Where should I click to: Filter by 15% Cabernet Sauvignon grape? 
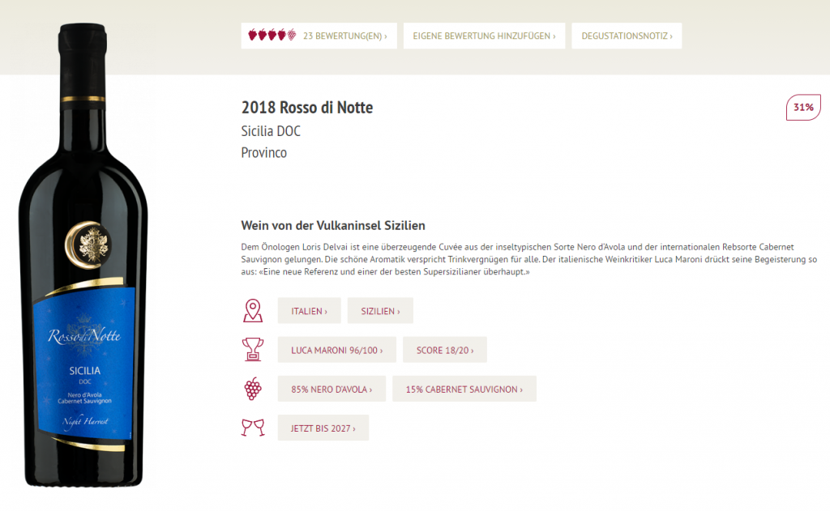(x=464, y=389)
